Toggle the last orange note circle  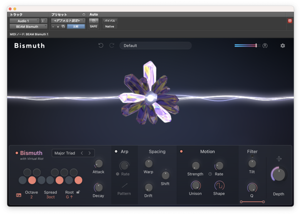coord(78,180)
